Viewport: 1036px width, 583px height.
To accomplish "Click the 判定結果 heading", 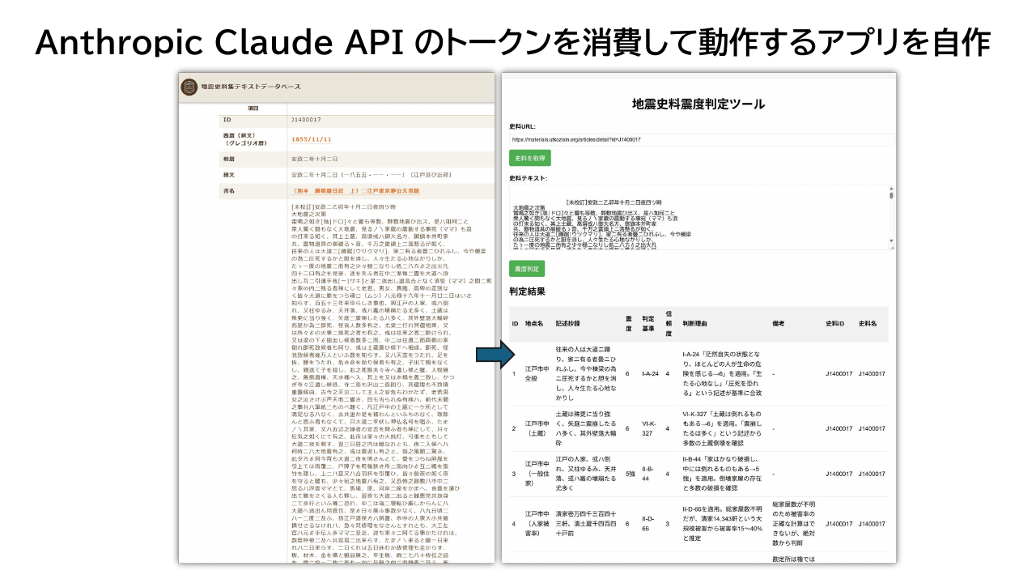I will (527, 291).
